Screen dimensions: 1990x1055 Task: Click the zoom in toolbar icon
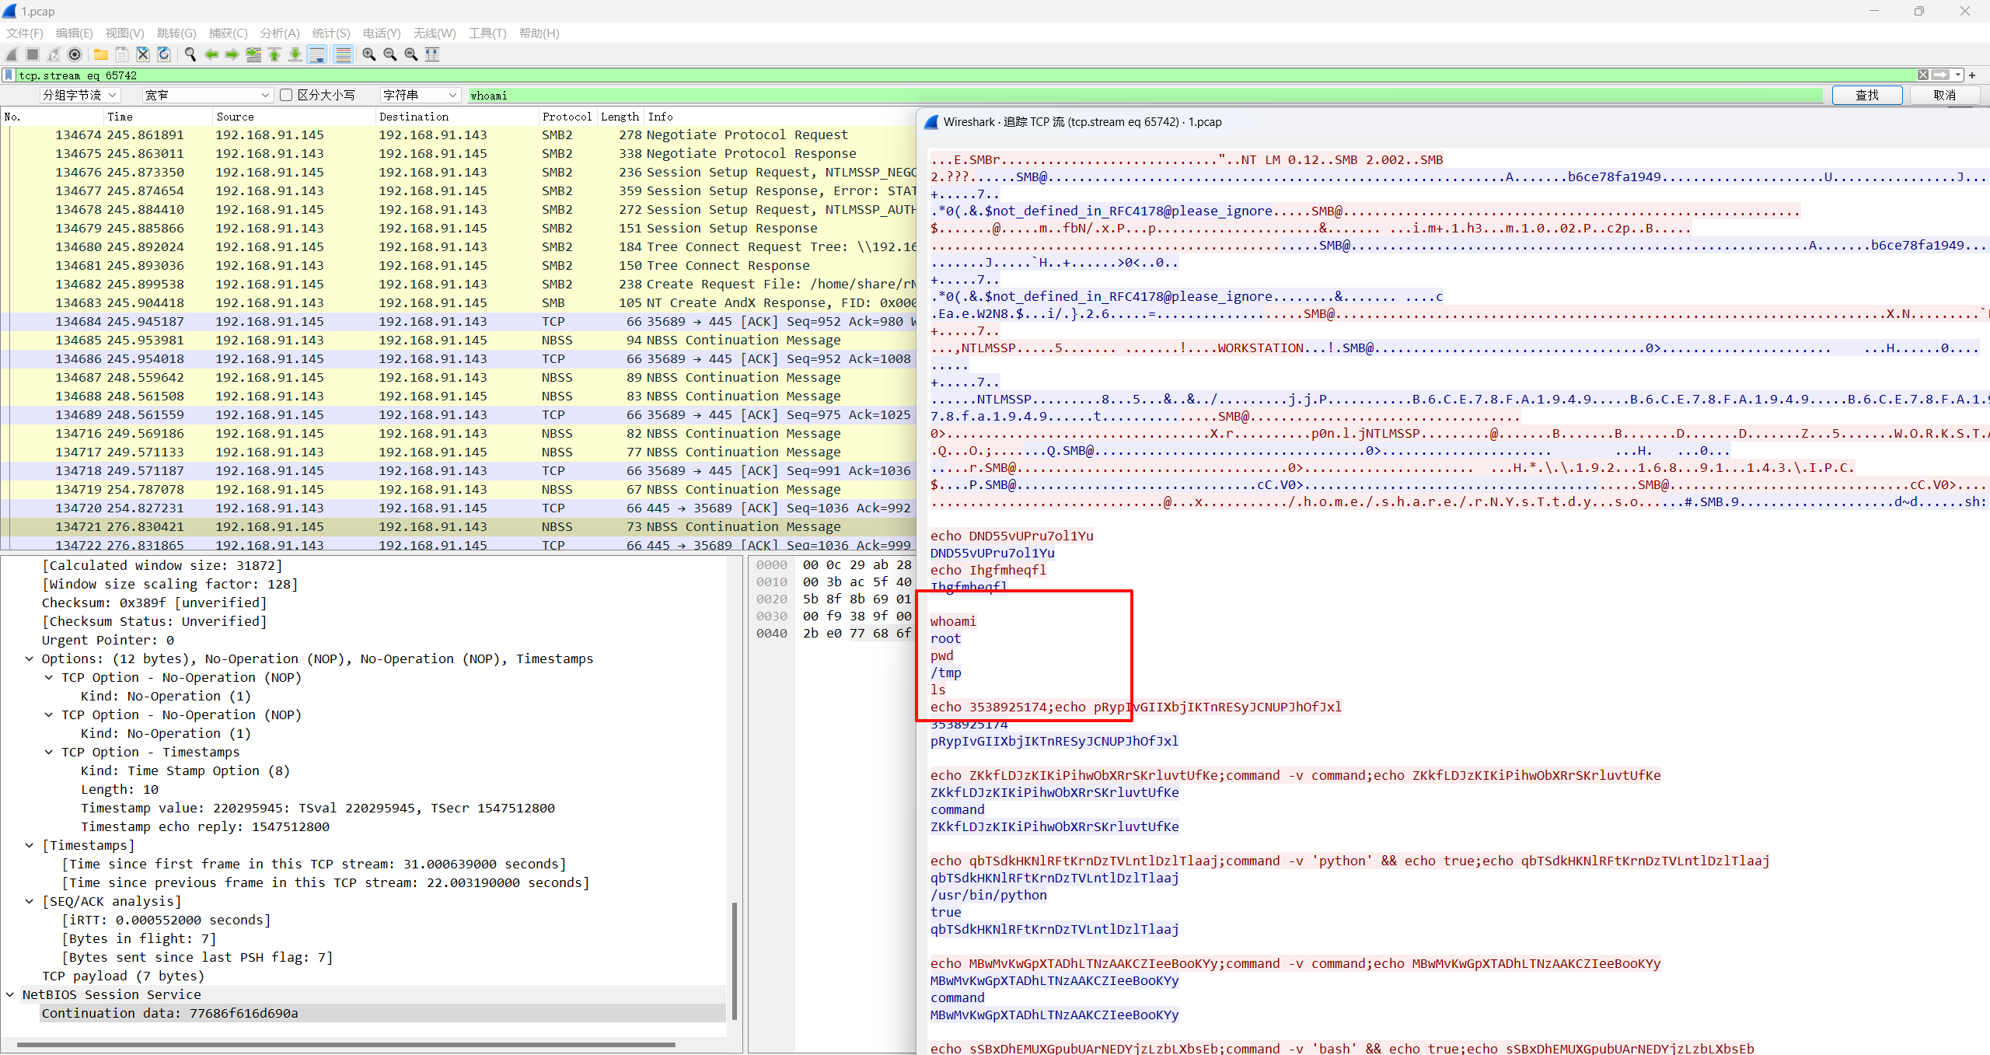(369, 54)
